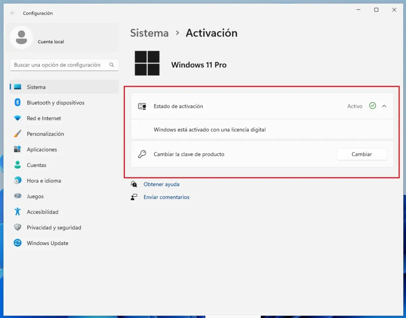Click the Windows 11 Pro edition title

199,65
